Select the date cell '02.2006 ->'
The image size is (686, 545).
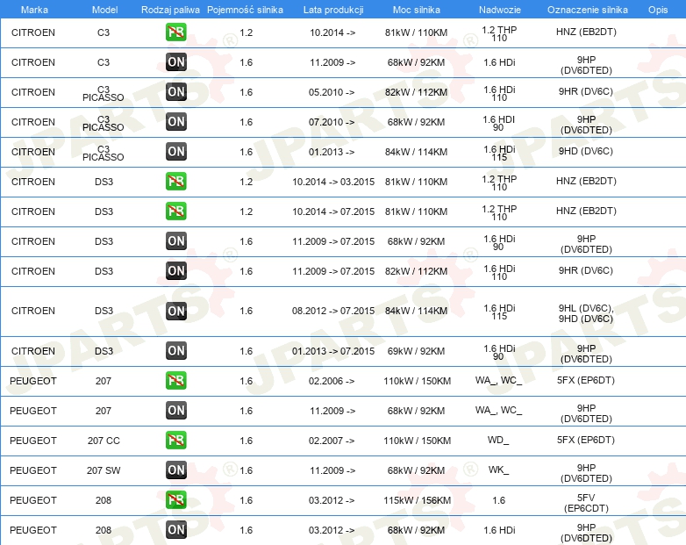[332, 381]
